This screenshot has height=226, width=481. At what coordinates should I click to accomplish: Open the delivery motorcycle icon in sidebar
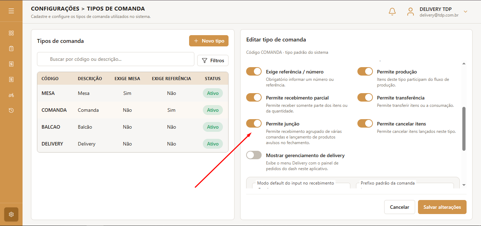click(x=11, y=95)
